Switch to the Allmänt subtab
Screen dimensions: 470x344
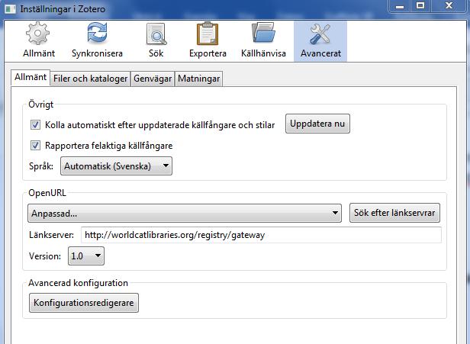(31, 77)
